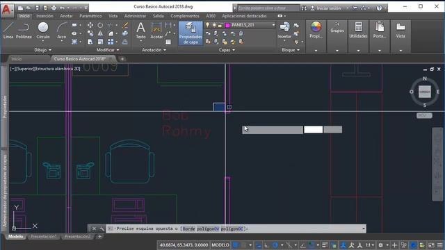This screenshot has width=445, height=250.
Task: Choose the polígonOV command option
Action: [x=208, y=228]
